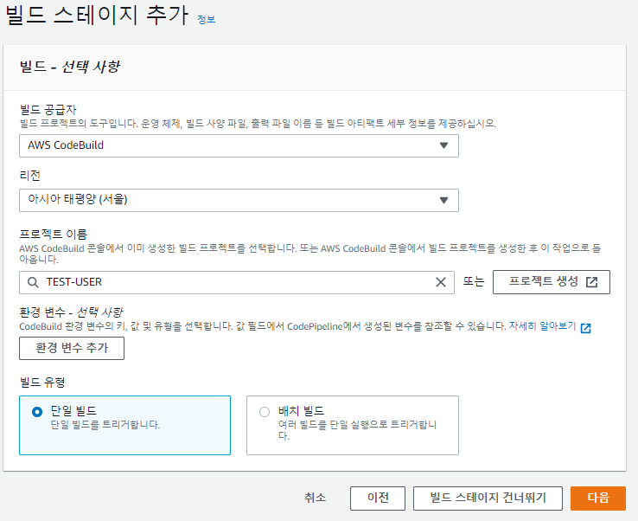Click external link icon beside 자세히 알아보기

coord(586,328)
